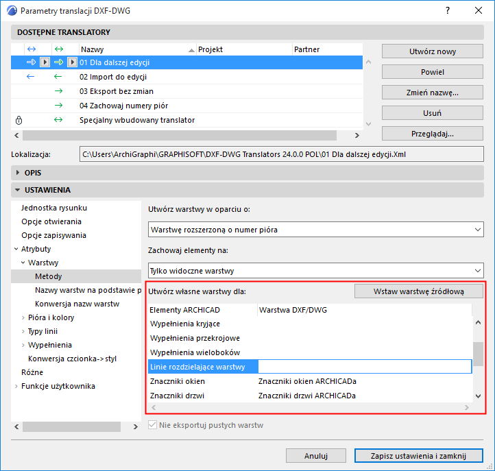
Task: Select translator 03 Eksport bez zmian
Action: tap(186, 91)
